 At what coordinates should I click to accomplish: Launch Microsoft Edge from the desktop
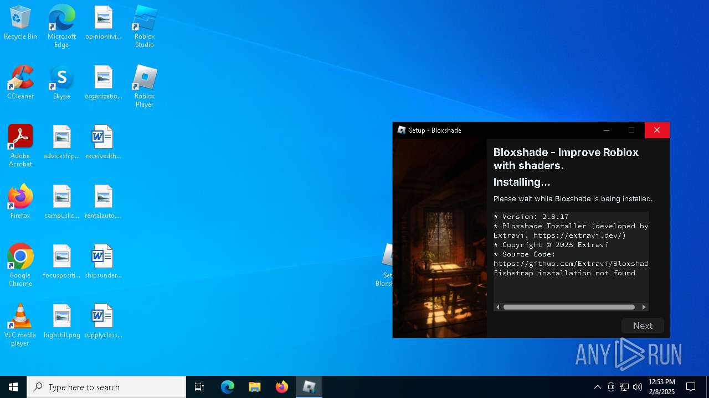pos(61,27)
